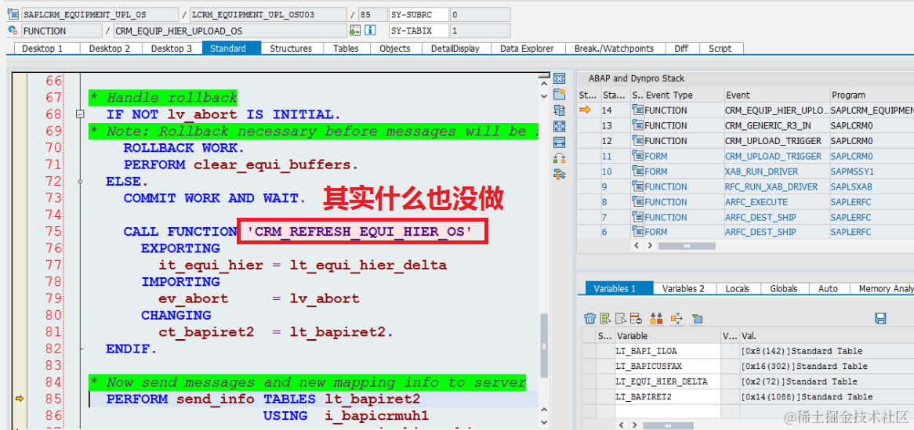Switch to the Auto variables tab
Image resolution: width=914 pixels, height=430 pixels.
coord(828,288)
